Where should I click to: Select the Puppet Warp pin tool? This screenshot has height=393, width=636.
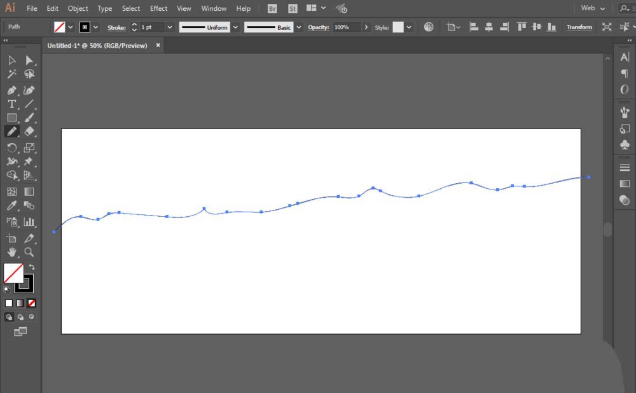click(x=29, y=162)
